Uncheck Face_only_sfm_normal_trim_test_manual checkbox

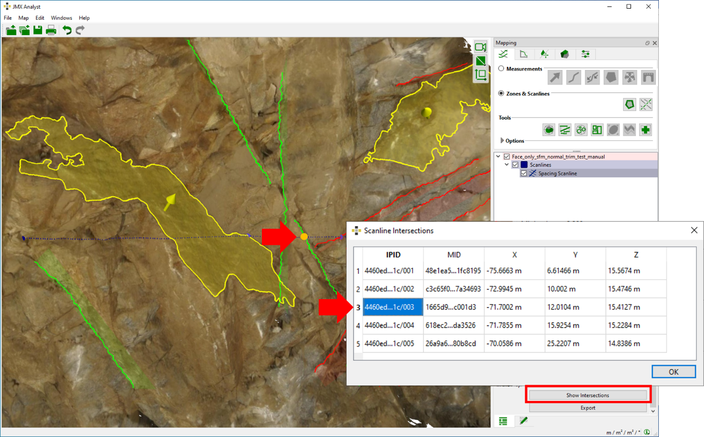coord(507,157)
